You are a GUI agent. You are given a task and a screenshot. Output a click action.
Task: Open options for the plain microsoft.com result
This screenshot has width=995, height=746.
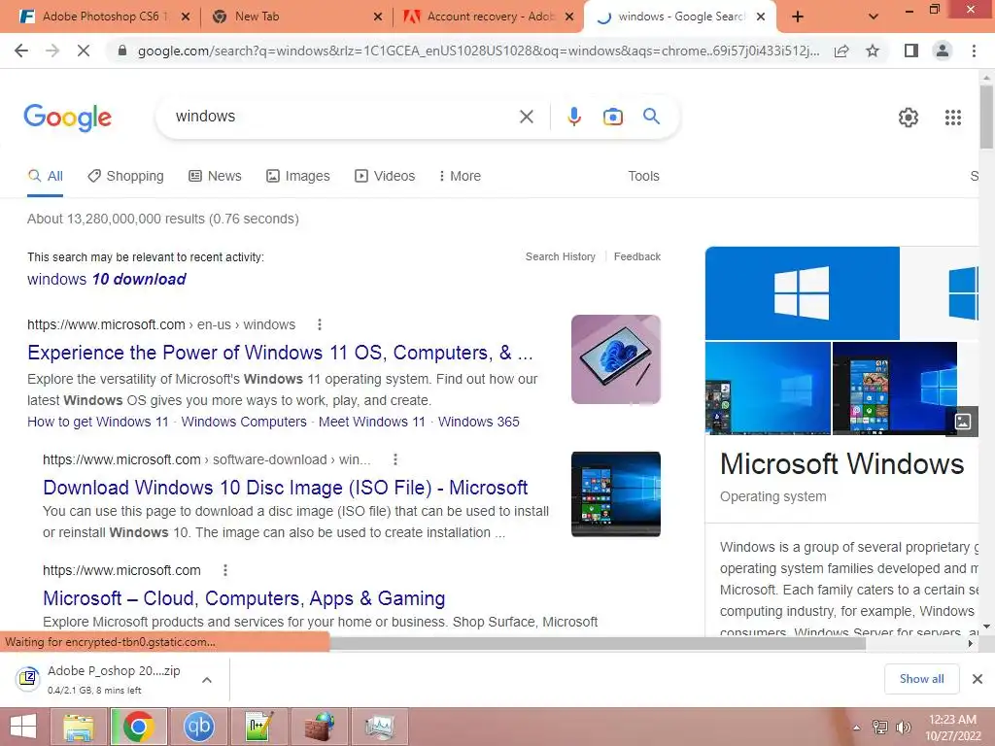(224, 571)
